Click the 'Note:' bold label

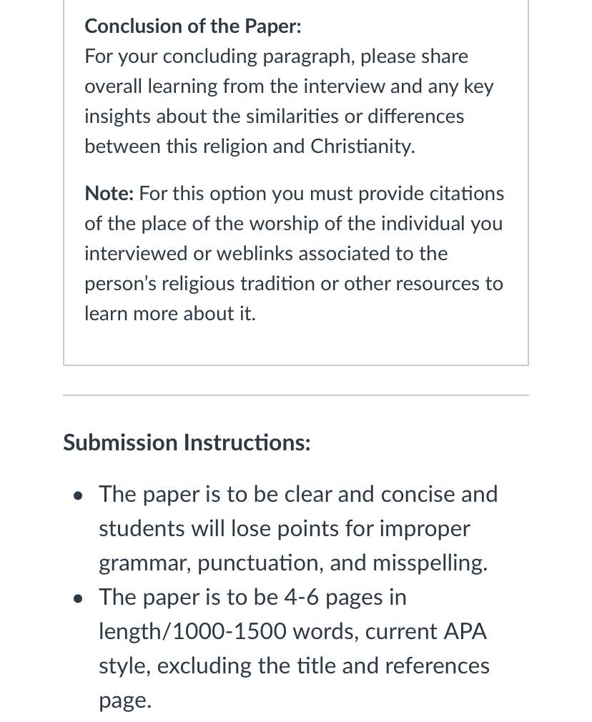coord(109,194)
